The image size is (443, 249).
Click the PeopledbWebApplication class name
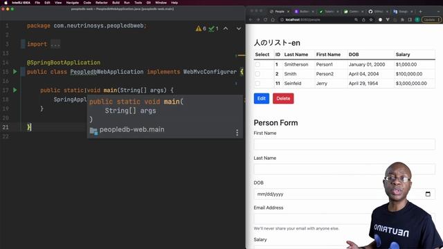107,72
